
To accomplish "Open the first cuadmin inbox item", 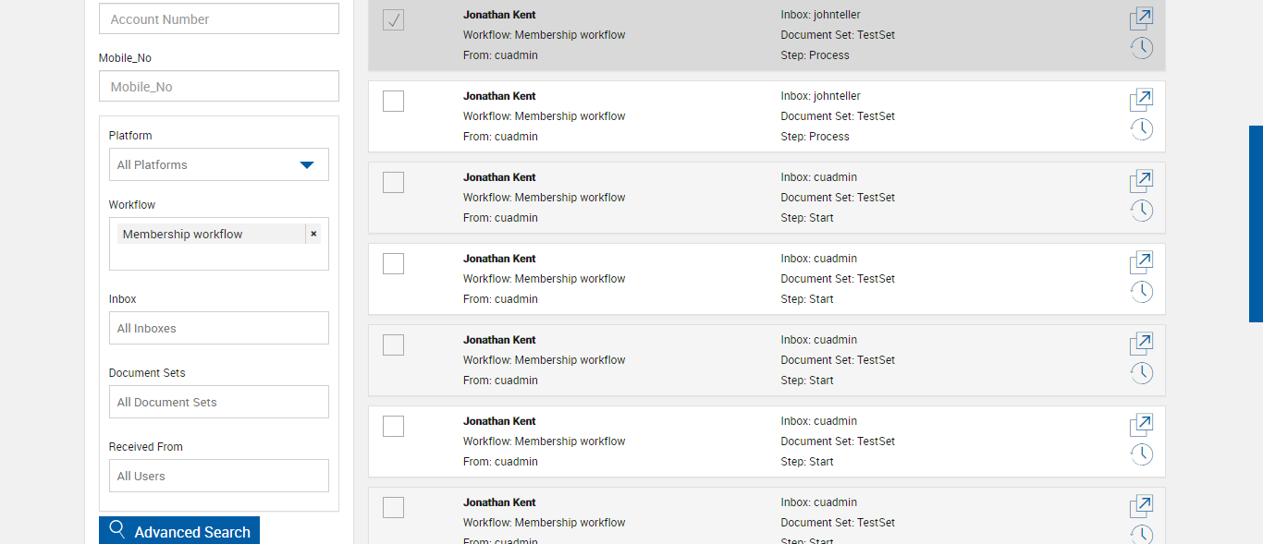I will click(x=1141, y=182).
